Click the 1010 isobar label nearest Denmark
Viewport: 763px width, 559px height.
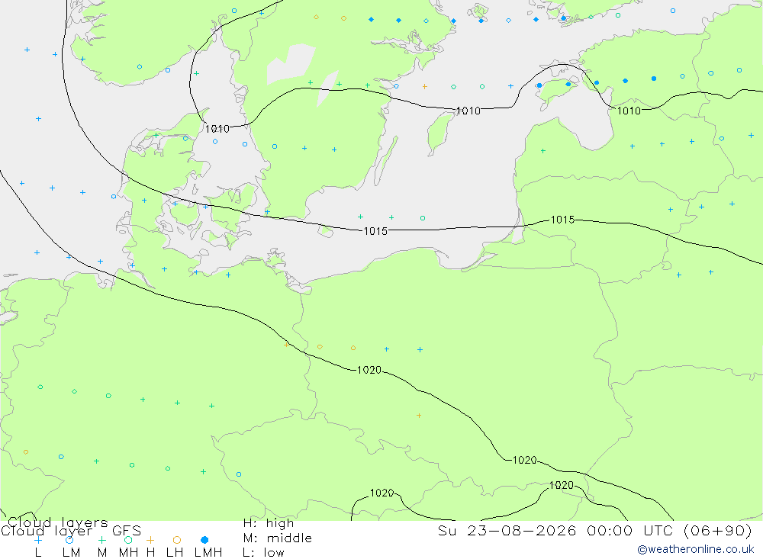click(x=217, y=129)
